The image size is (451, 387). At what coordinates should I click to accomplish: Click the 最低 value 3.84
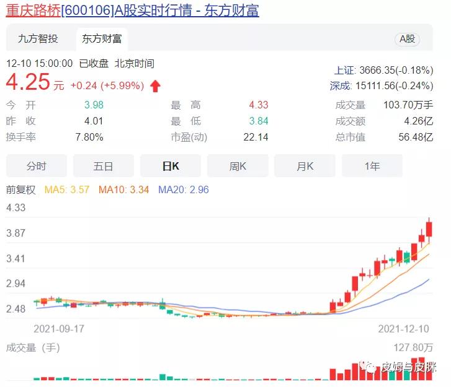pyautogui.click(x=259, y=121)
